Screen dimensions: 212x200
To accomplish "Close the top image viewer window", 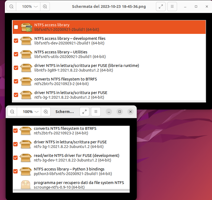I will pos(207,7).
